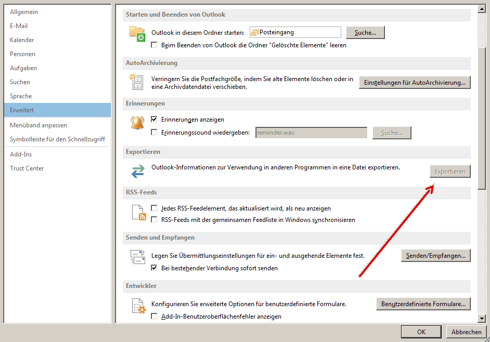Screen dimensions: 490x342
Task: Uncheck "Erinnerungen anzeigen"
Action: [154, 120]
